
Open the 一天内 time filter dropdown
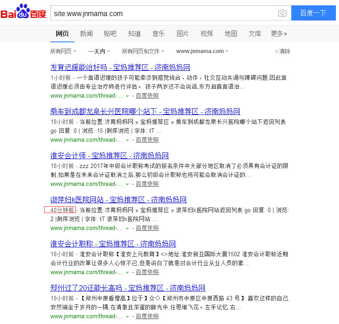pos(99,51)
